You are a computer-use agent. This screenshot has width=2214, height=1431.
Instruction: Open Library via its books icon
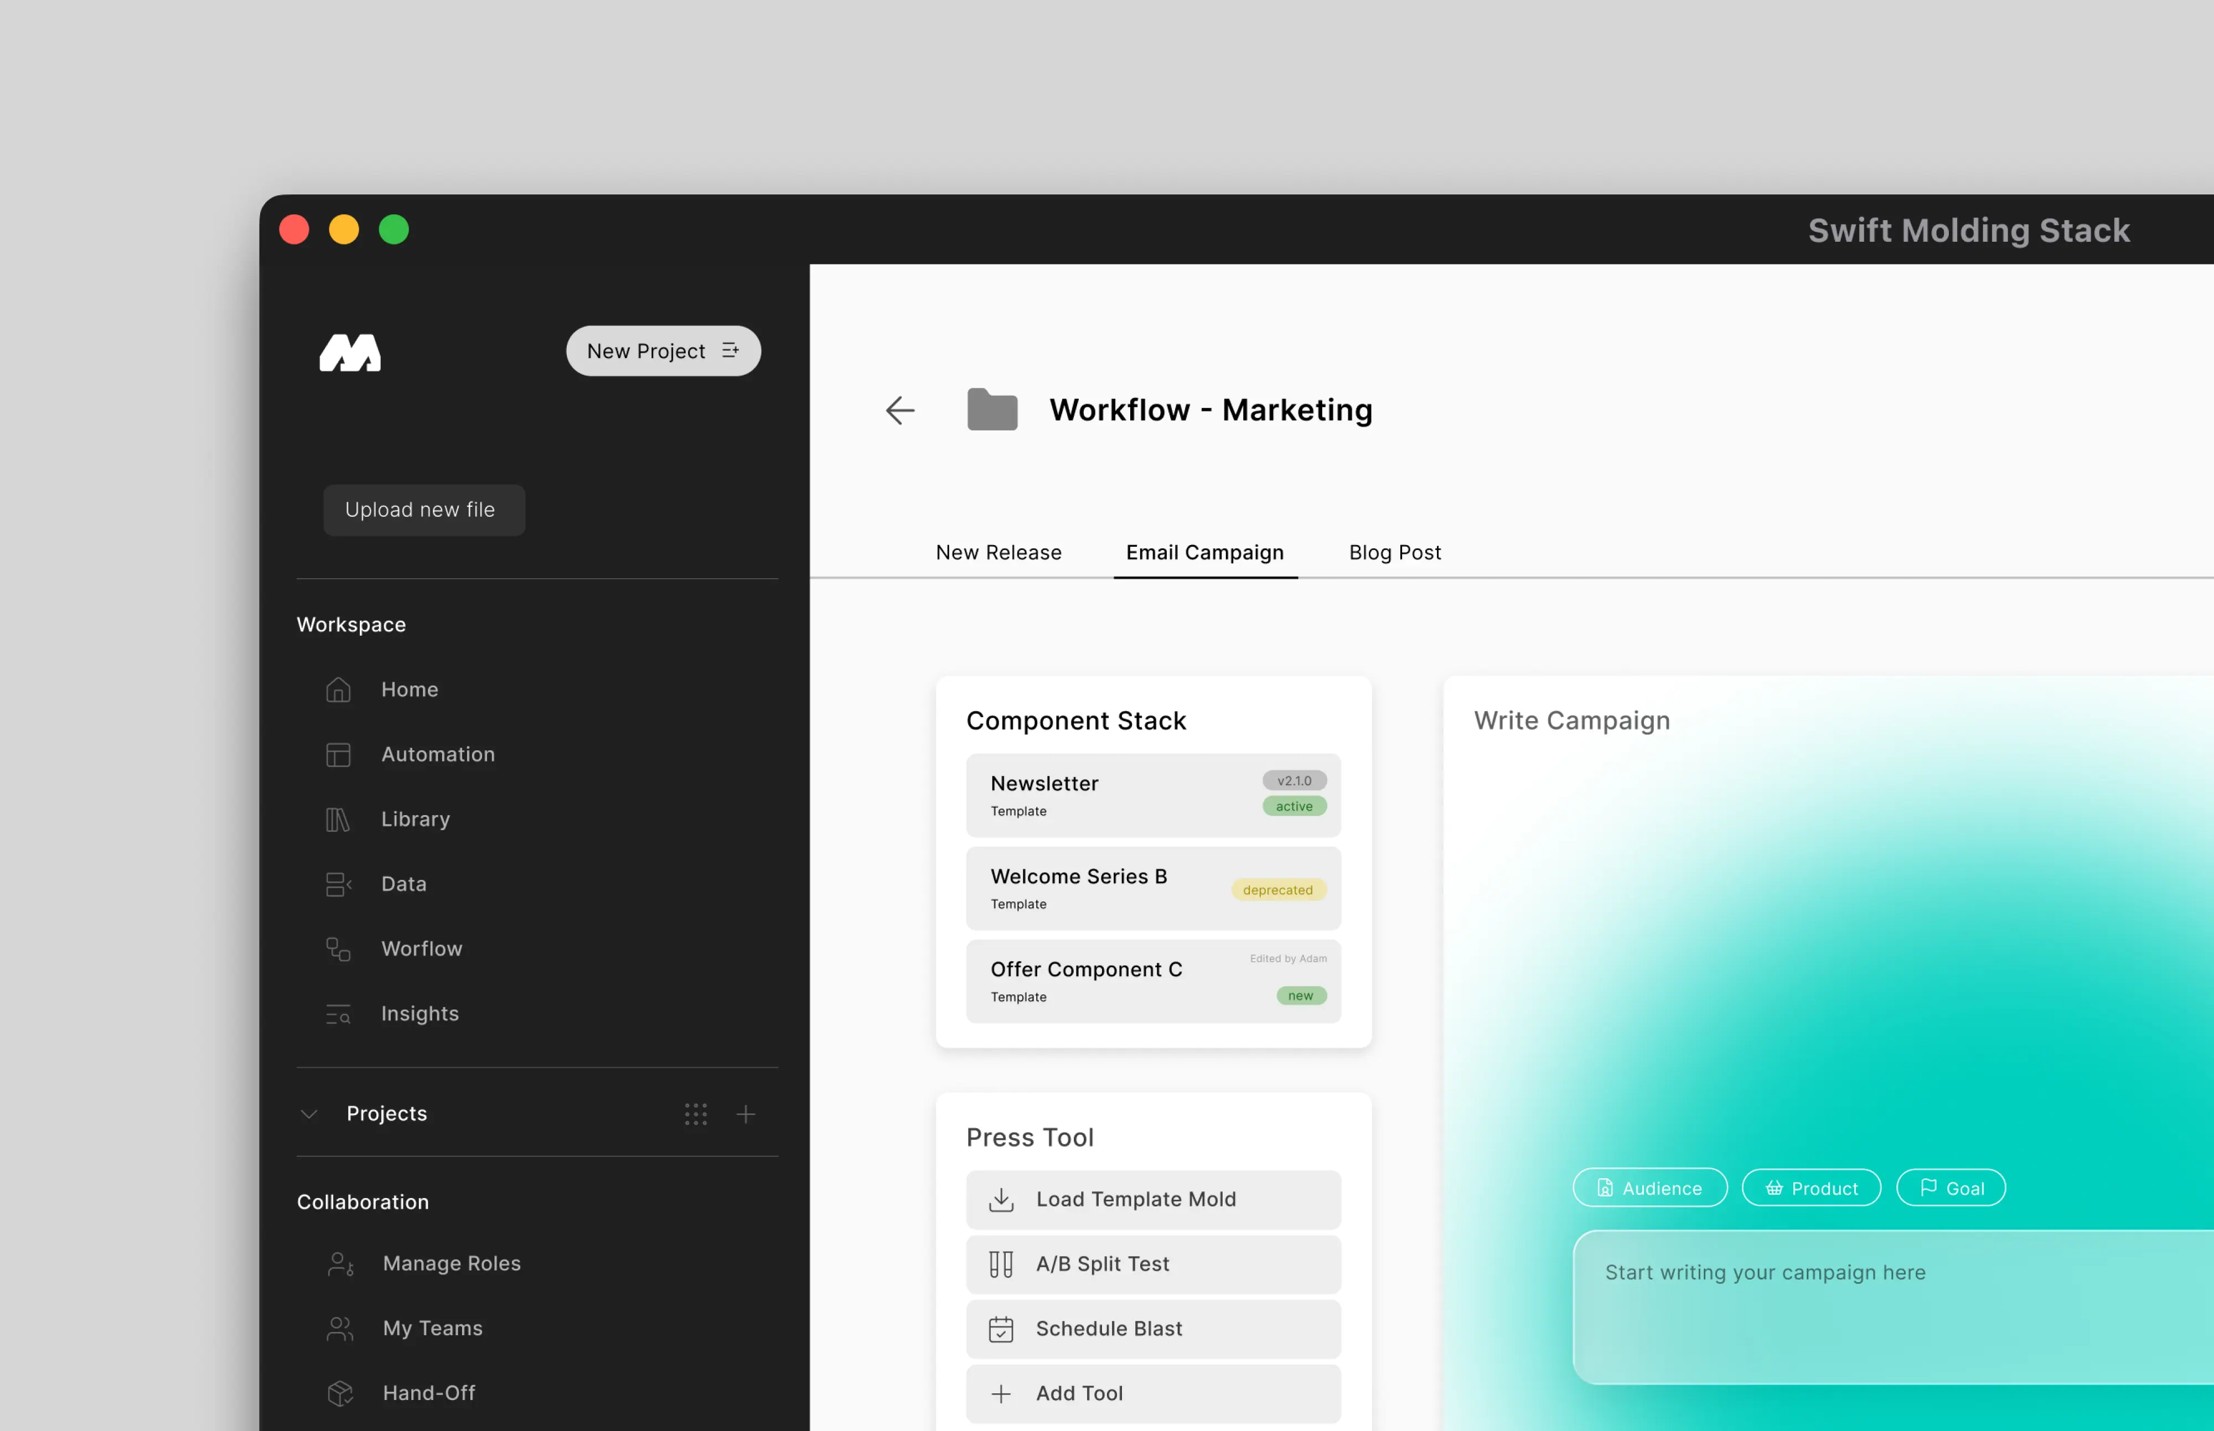338,820
